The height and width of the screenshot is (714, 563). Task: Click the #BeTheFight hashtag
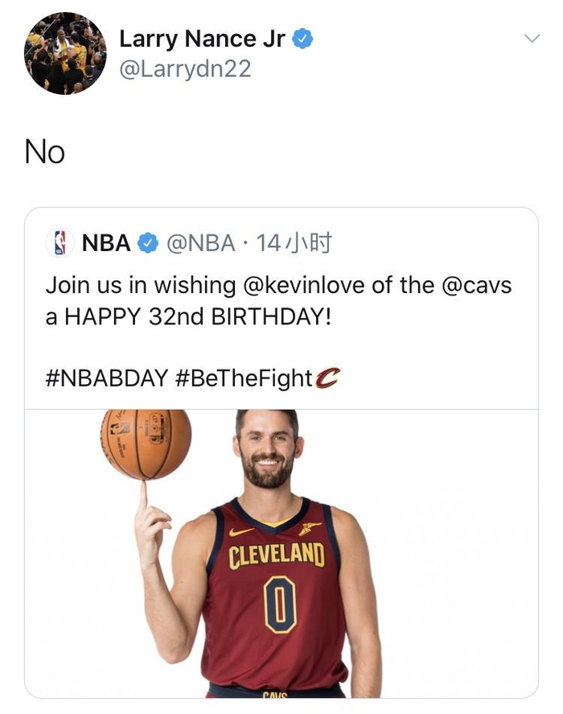(243, 378)
